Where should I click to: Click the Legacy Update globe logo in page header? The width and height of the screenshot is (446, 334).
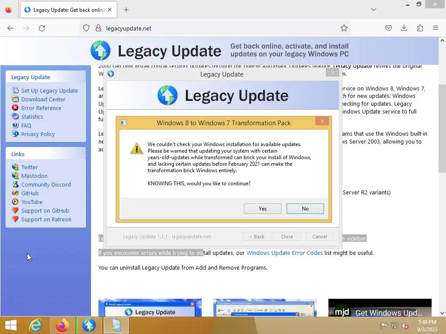pyautogui.click(x=101, y=50)
